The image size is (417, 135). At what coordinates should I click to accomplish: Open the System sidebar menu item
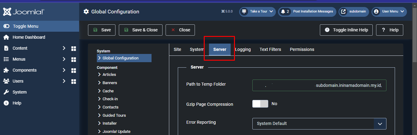pos(20,92)
